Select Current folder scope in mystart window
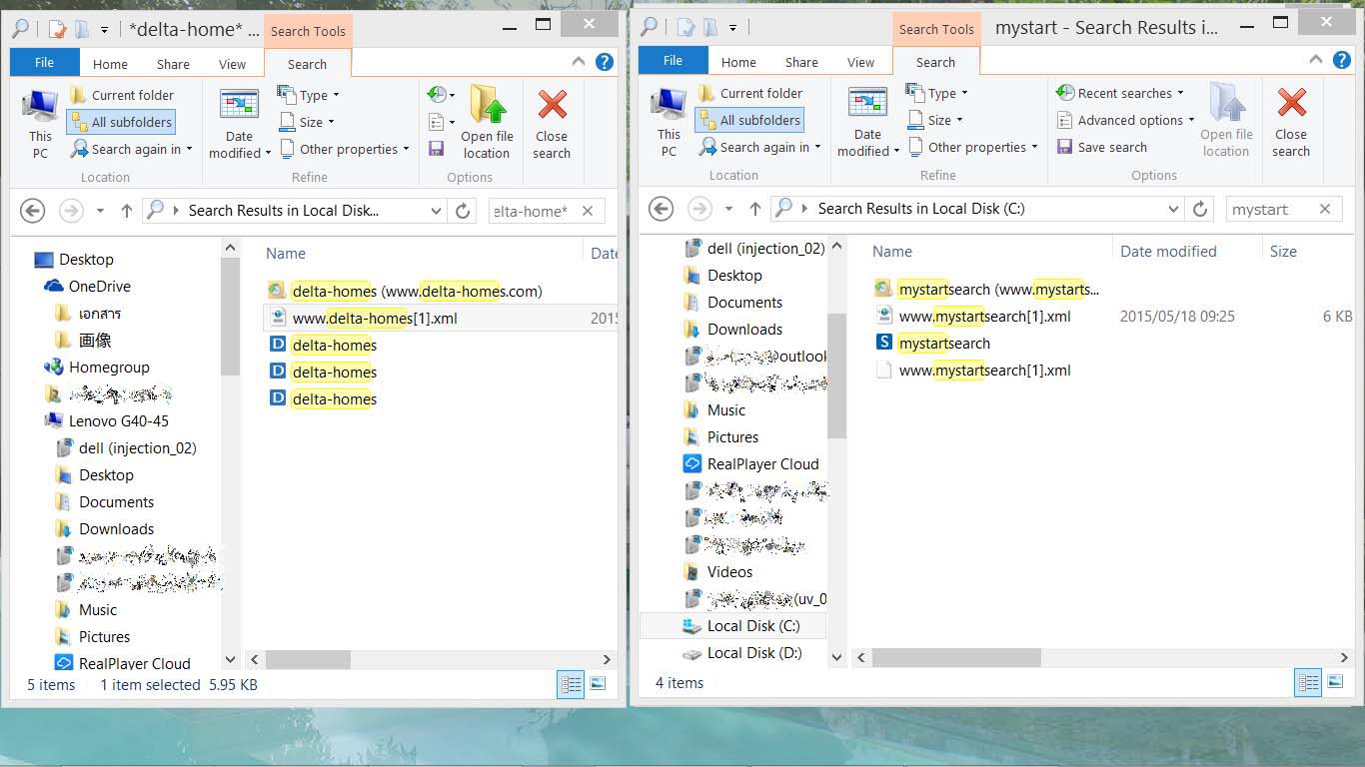This screenshot has height=767, width=1365. tap(750, 93)
